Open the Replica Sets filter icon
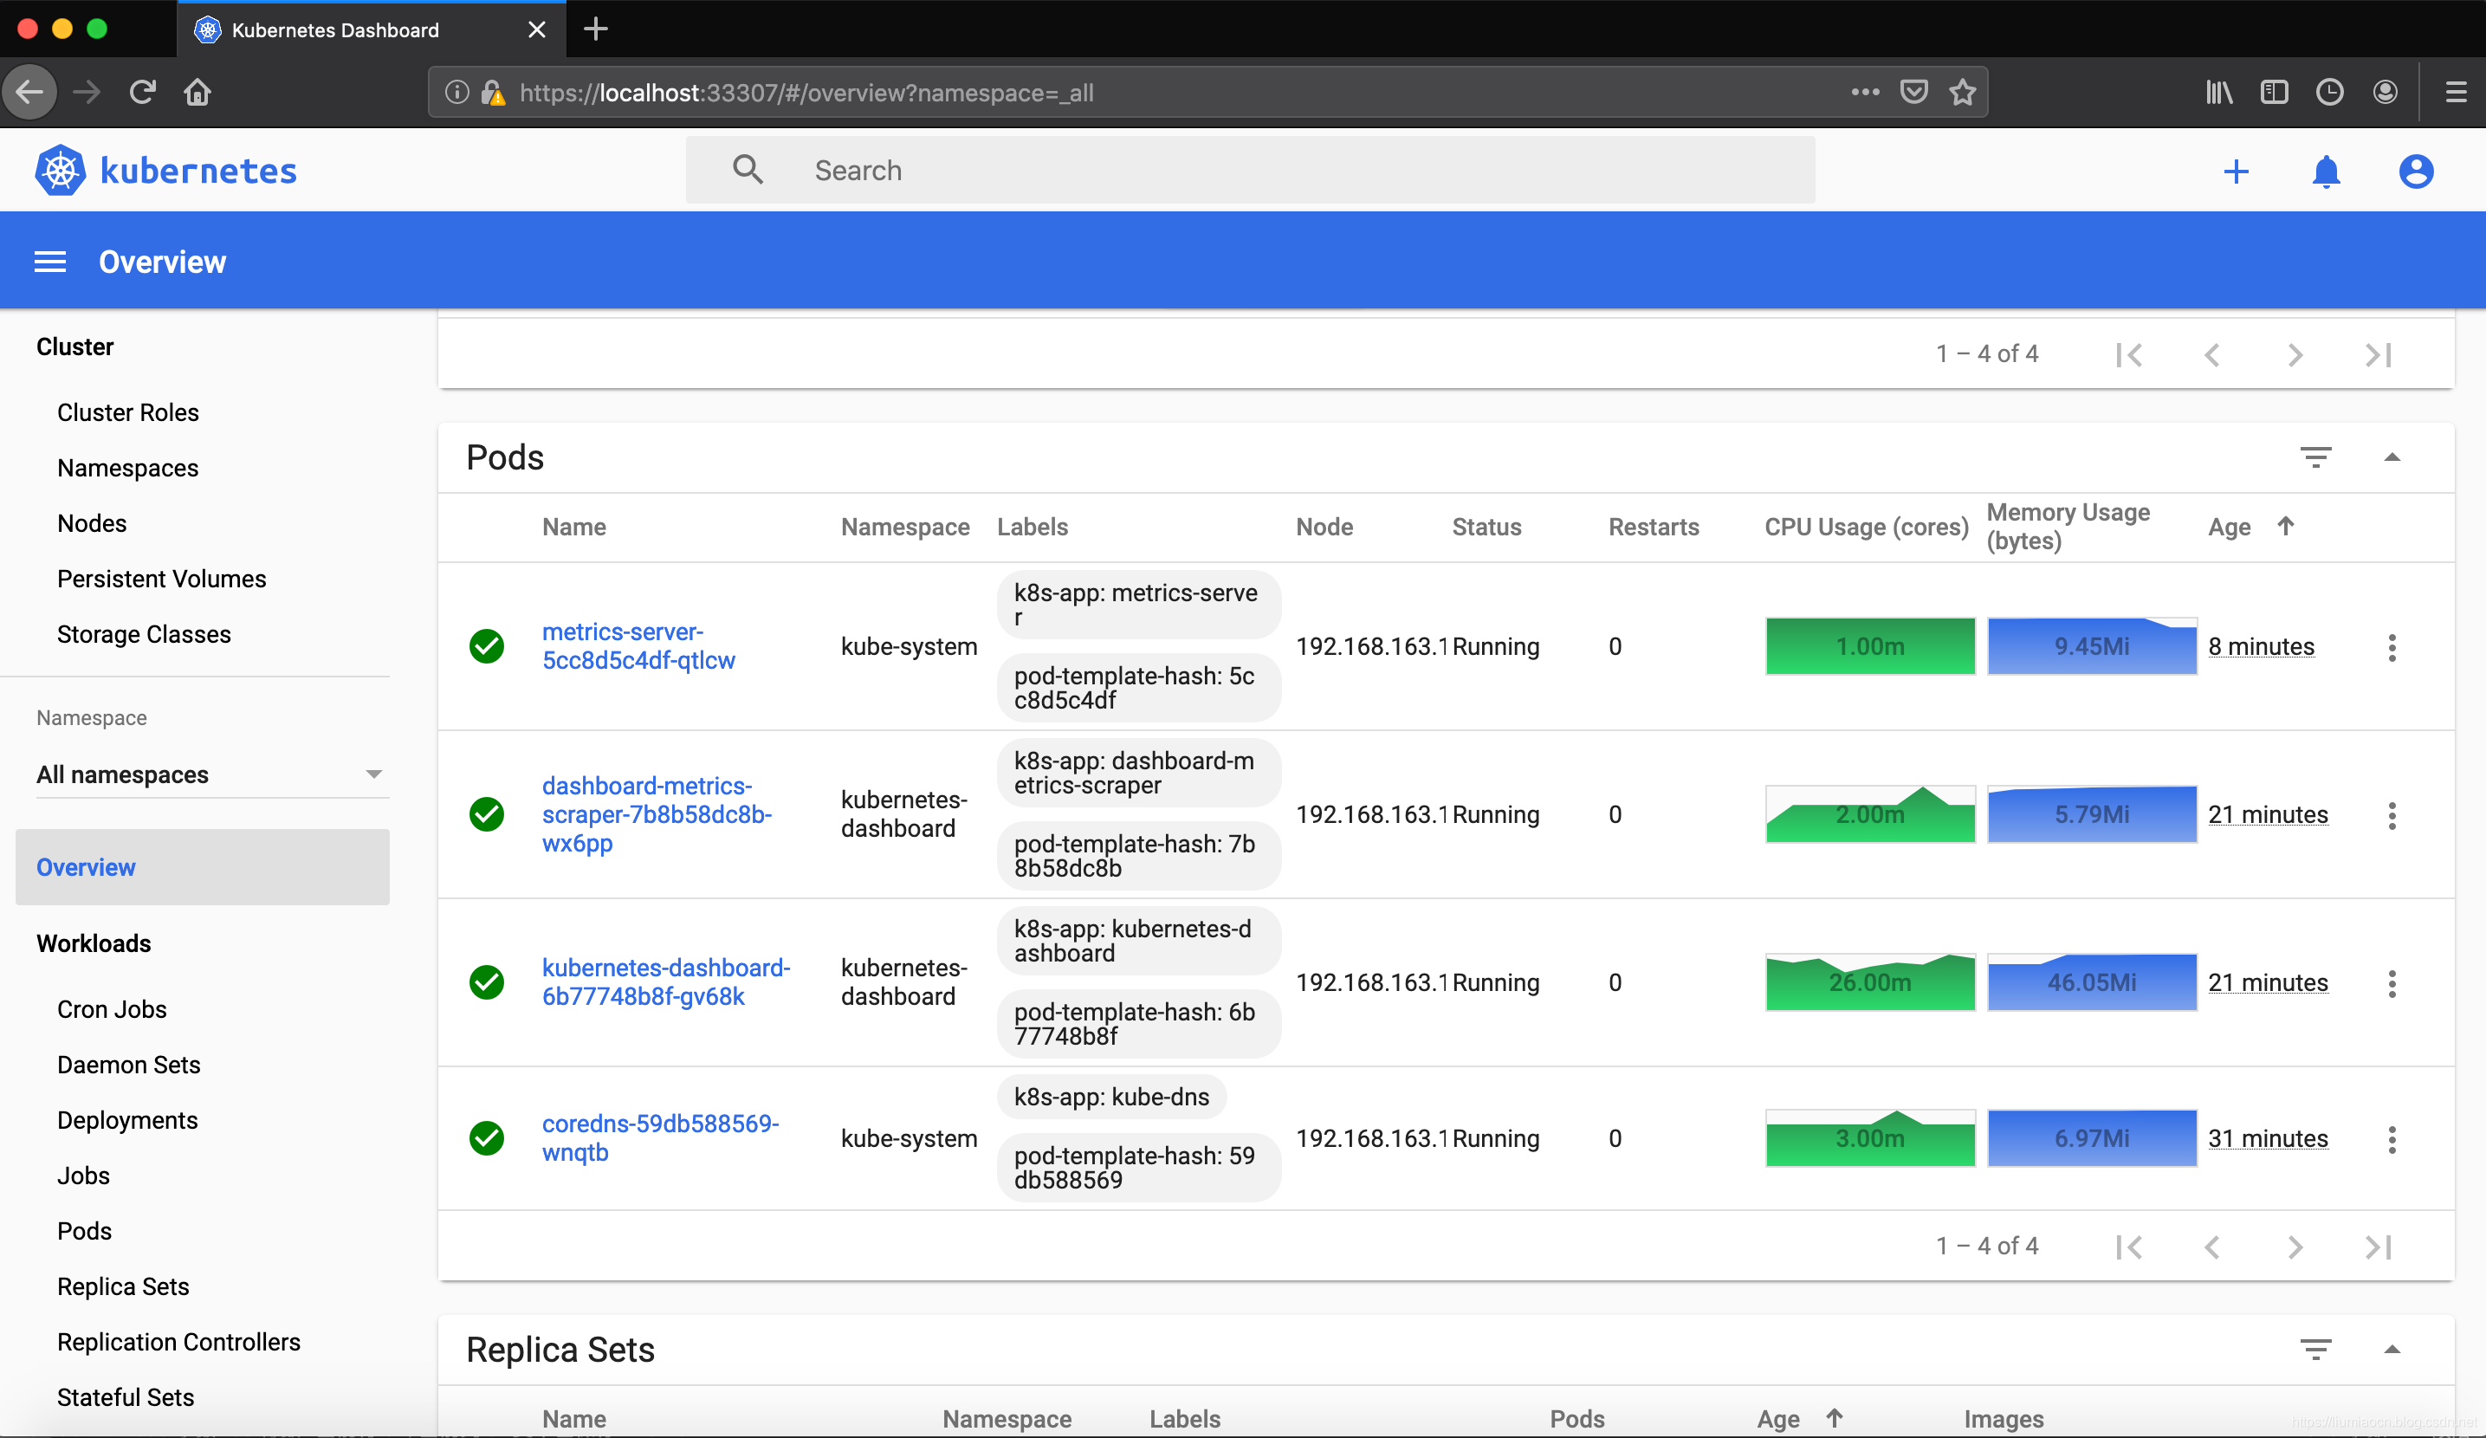The height and width of the screenshot is (1438, 2486). point(2315,1348)
